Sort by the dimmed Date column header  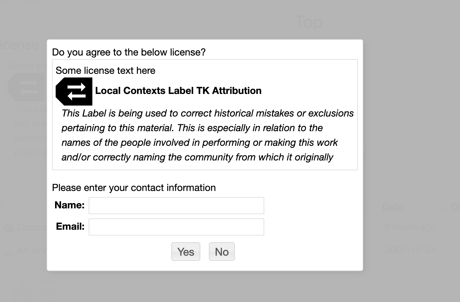393,207
